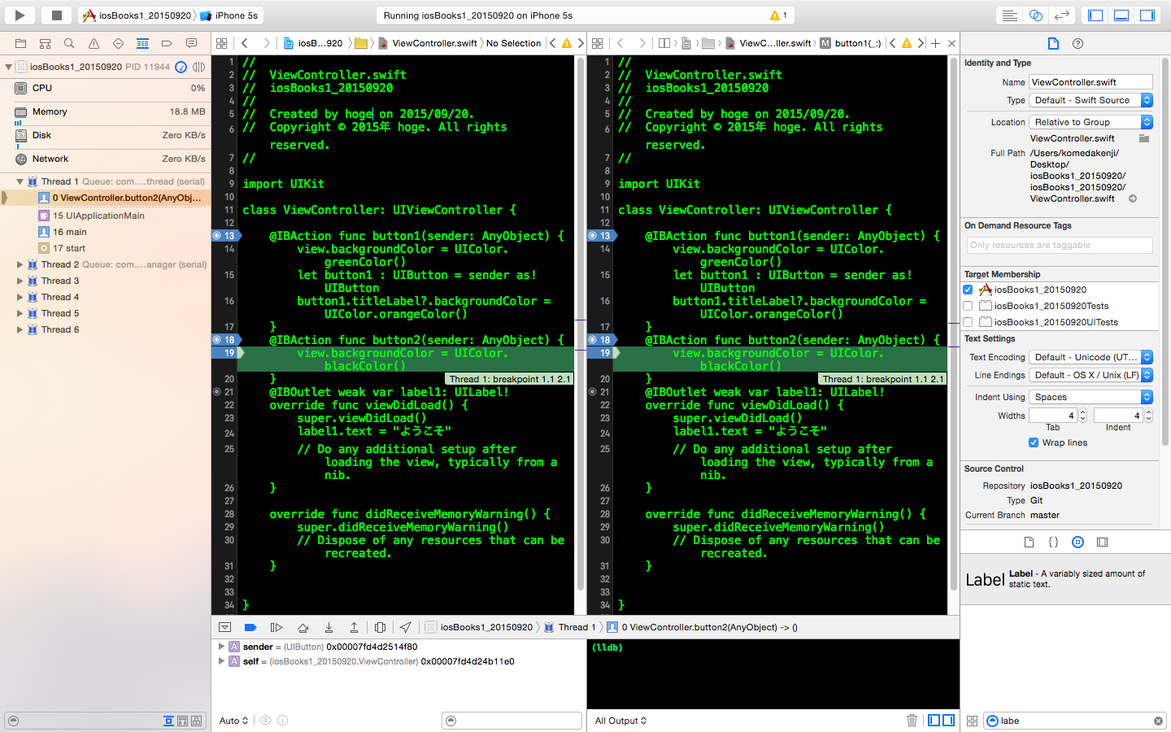Toggle breakpoints activation in debug bar
The height and width of the screenshot is (732, 1171).
250,627
